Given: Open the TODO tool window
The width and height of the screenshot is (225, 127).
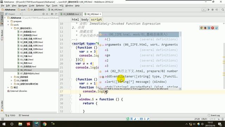Looking at the screenshot, I should click(10, 115).
